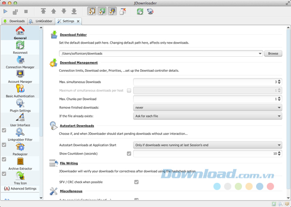291x207 pixels.
Task: Open Basic Authentication in the sidebar
Action: click(x=20, y=91)
